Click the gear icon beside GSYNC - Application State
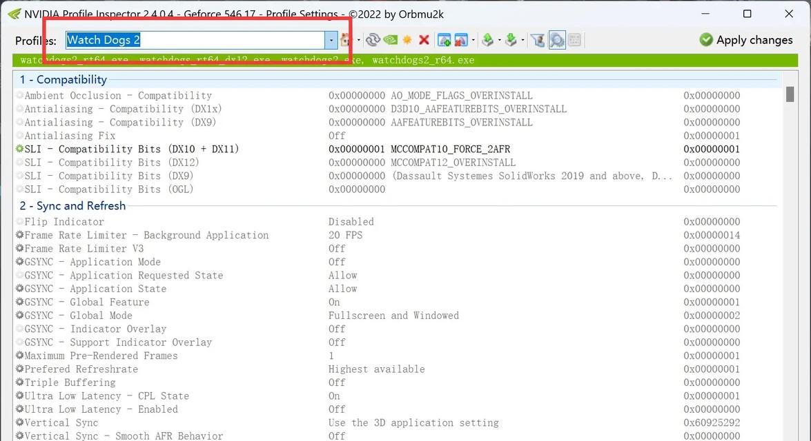Screen dimensions: 811x441 click(x=19, y=289)
